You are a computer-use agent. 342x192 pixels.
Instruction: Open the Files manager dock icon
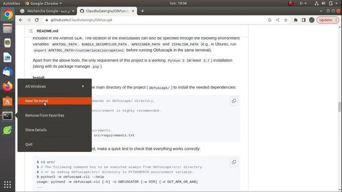click(x=7, y=28)
